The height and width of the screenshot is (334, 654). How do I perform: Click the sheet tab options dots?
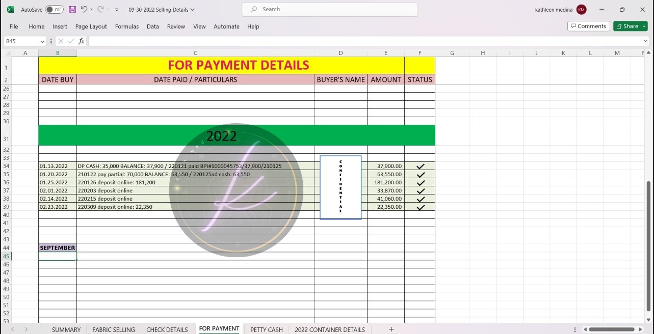[575, 329]
